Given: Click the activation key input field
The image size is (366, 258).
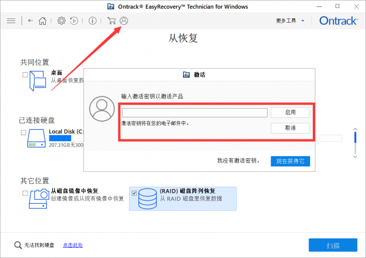Looking at the screenshot, I should (x=195, y=113).
